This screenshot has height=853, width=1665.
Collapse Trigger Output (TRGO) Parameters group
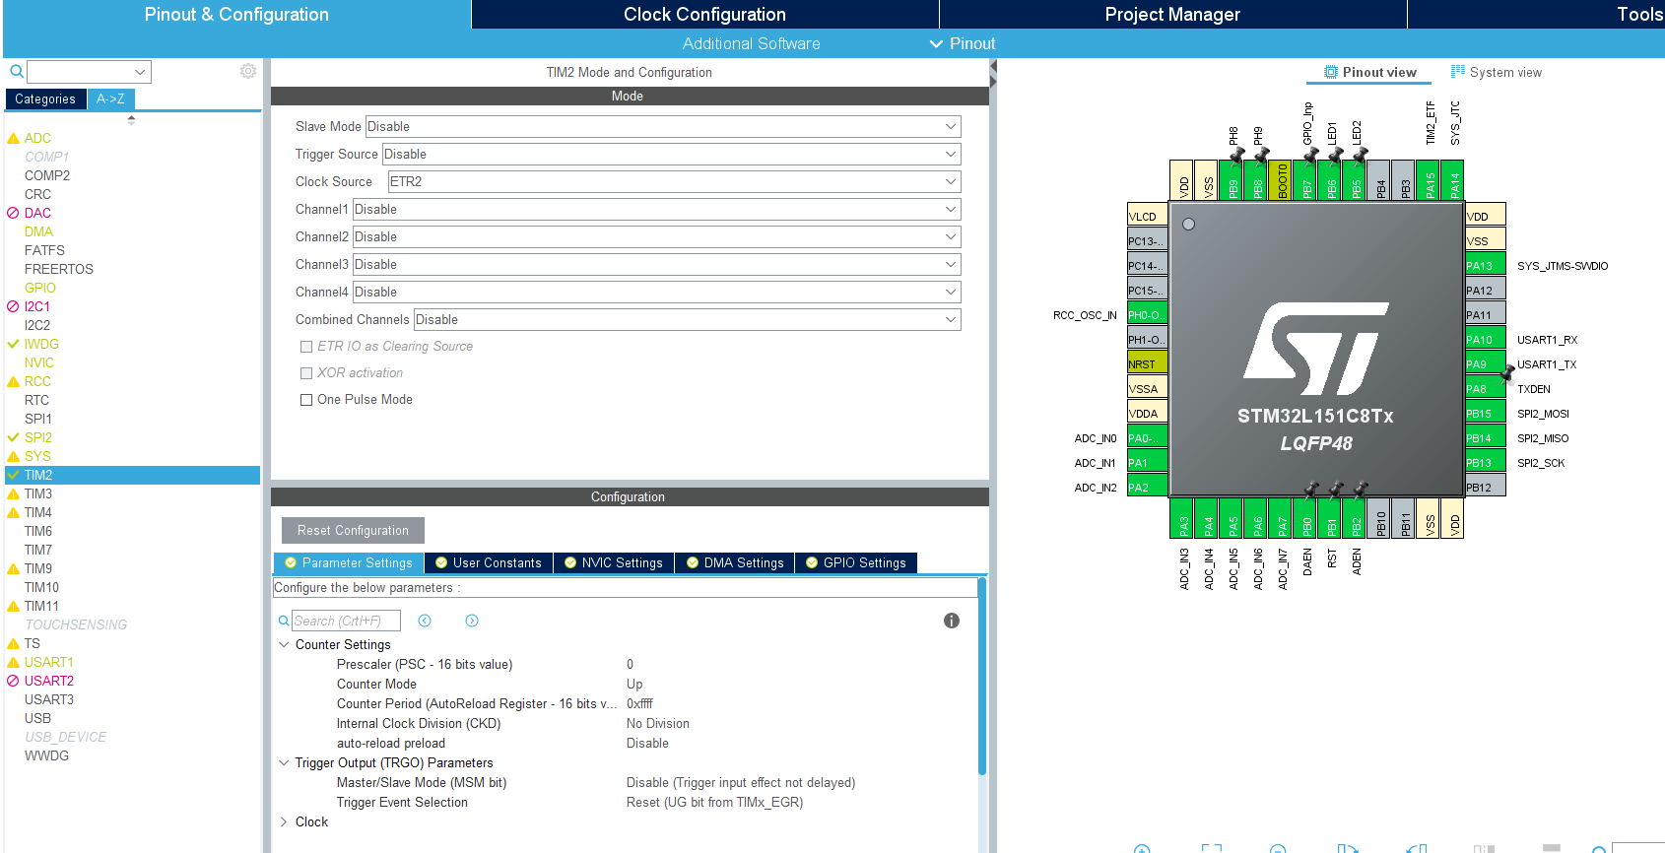tap(284, 763)
